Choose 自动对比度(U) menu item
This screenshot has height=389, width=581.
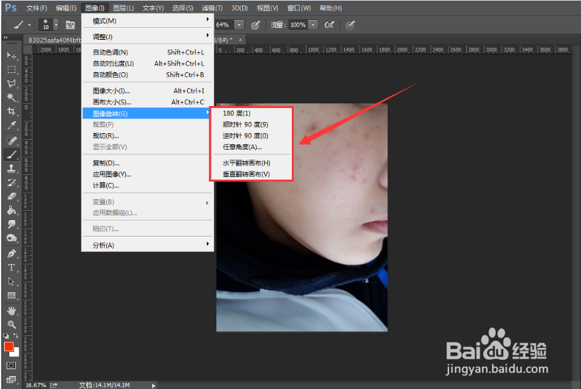pyautogui.click(x=147, y=64)
